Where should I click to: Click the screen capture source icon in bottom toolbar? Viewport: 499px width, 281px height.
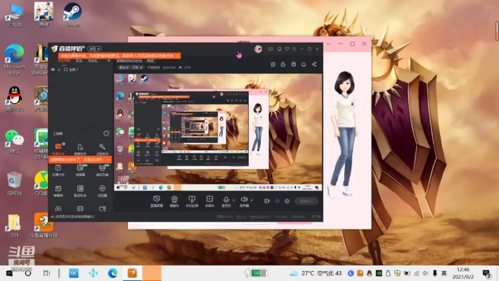pyautogui.click(x=157, y=202)
